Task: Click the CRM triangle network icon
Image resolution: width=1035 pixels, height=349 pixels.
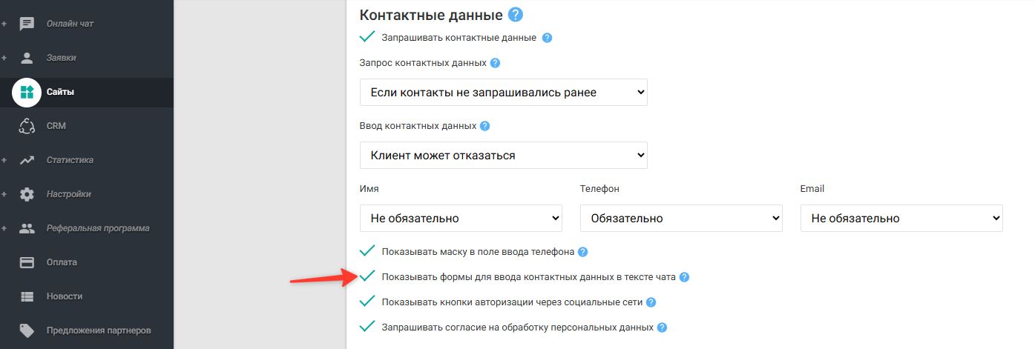Action: [27, 126]
